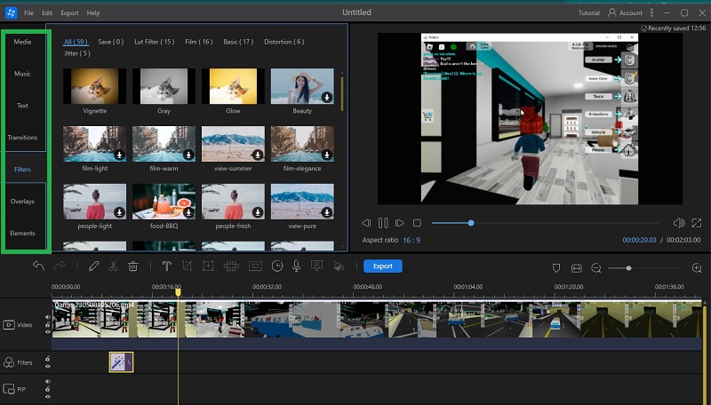711x405 pixels.
Task: Open the Export menu in menu bar
Action: (x=70, y=12)
